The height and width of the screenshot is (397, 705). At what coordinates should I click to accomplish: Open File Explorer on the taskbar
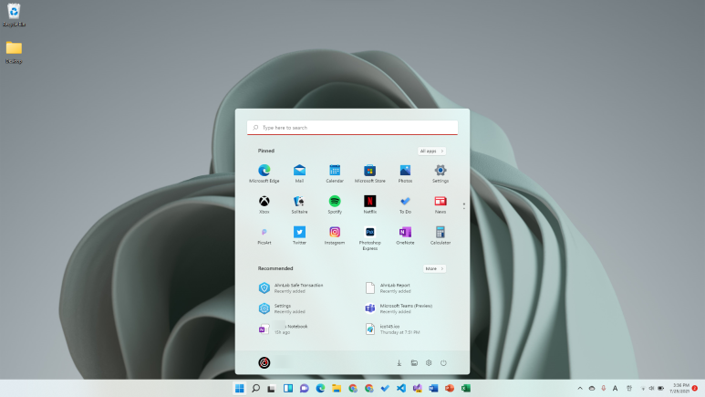pos(337,388)
